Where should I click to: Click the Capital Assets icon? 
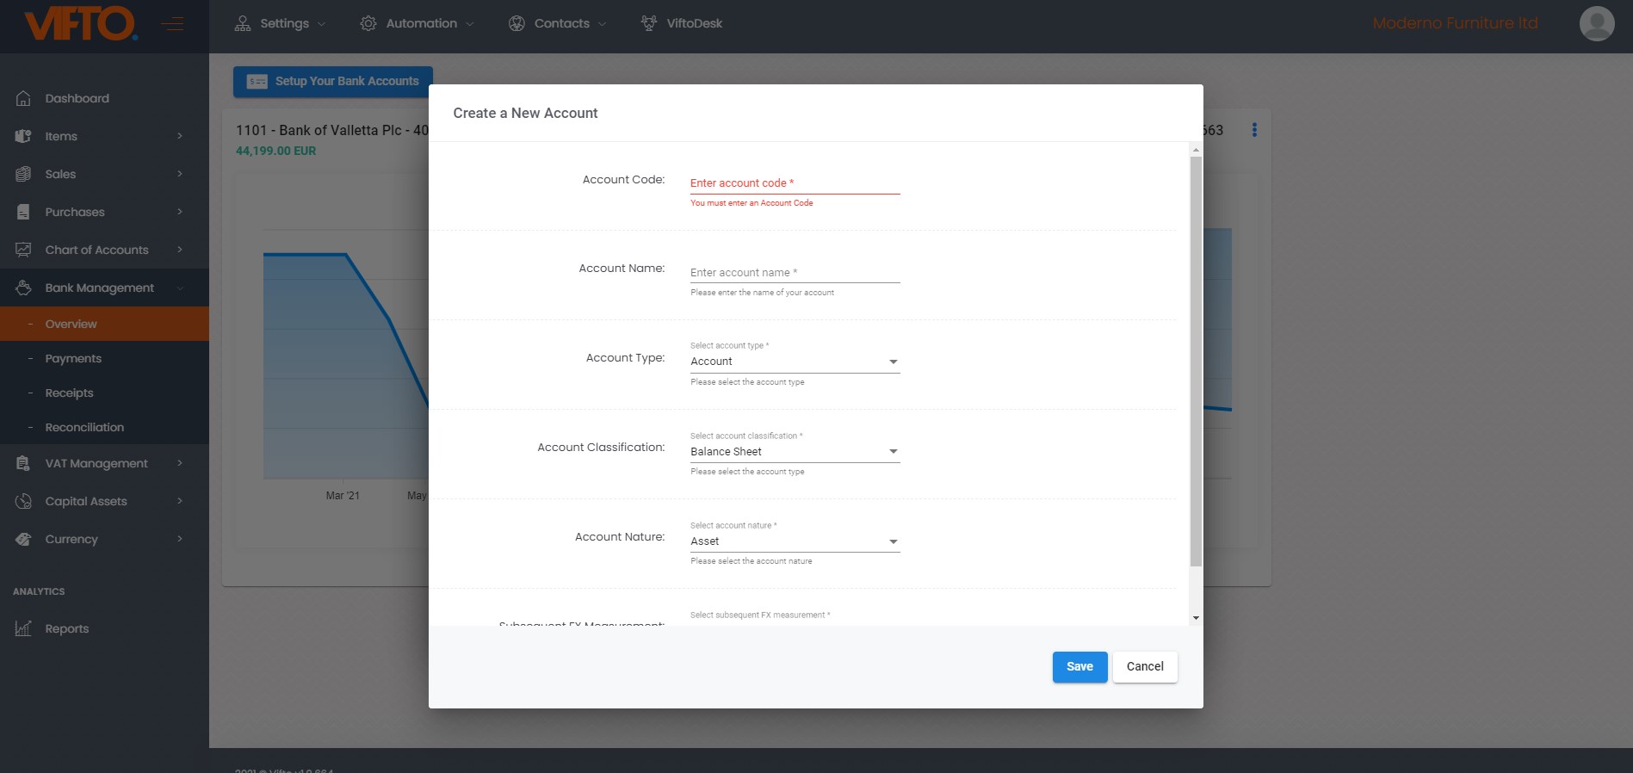(23, 501)
